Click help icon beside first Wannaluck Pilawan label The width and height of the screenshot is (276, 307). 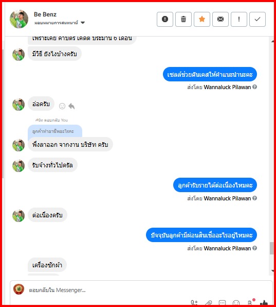[254, 87]
